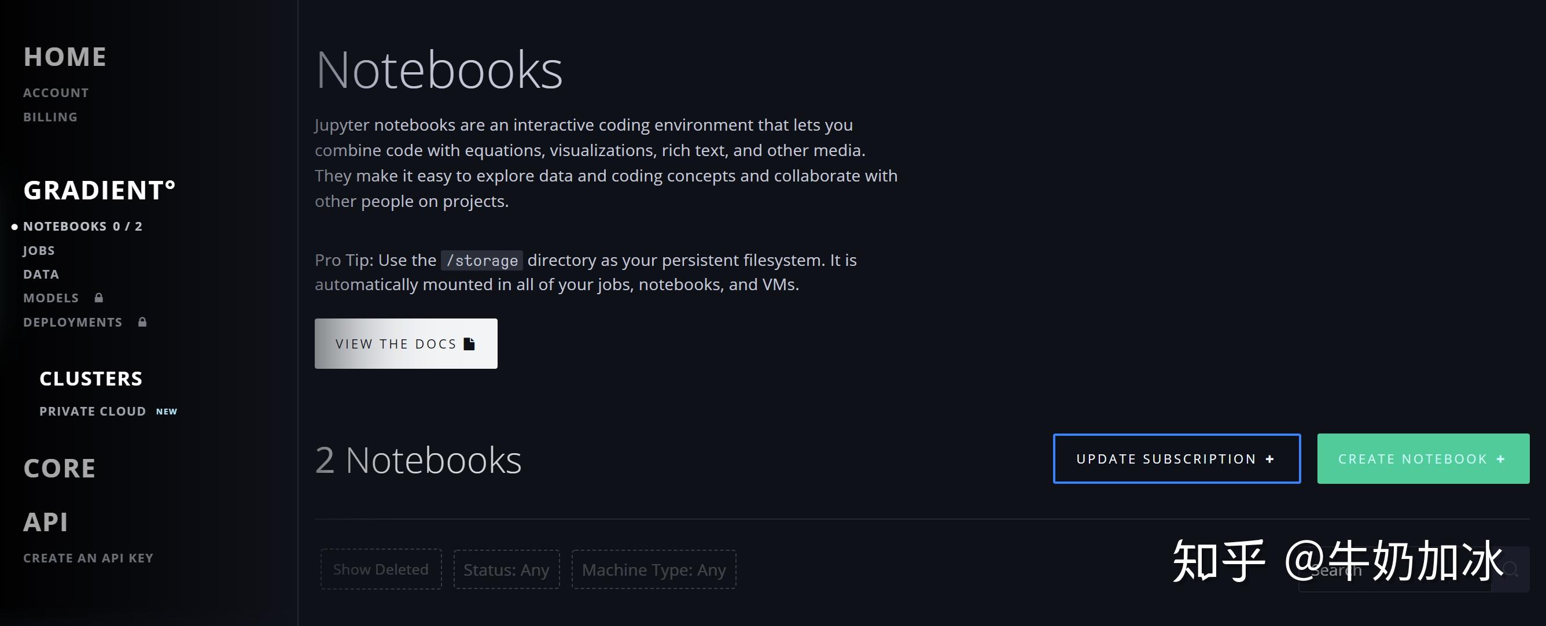Viewport: 1546px width, 626px height.
Task: Click the Search notebooks input field
Action: click(x=1392, y=569)
